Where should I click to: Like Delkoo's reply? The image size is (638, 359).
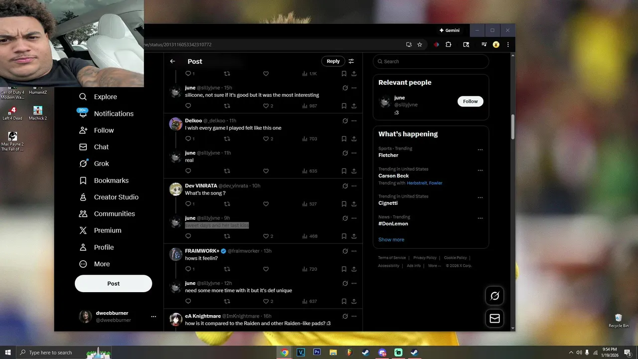[266, 139]
